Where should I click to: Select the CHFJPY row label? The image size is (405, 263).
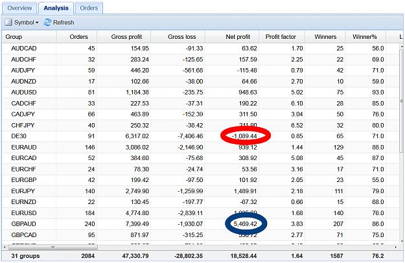[x=23, y=125]
